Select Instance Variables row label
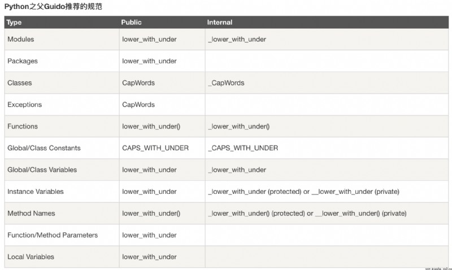 tap(36, 192)
